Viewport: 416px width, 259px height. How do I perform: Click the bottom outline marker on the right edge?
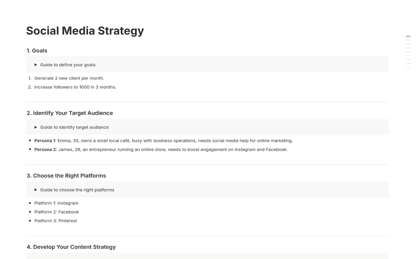(408, 67)
